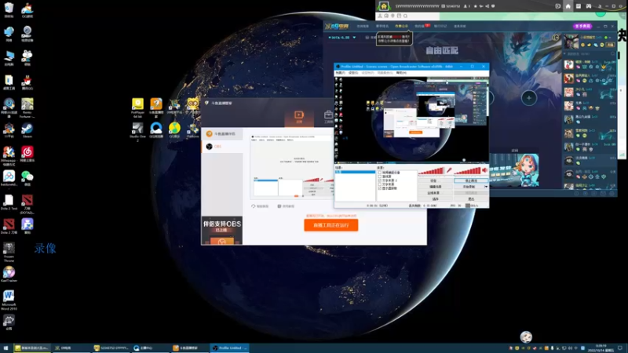
Task: Click the orange 直播工具正在运行 button
Action: (330, 225)
